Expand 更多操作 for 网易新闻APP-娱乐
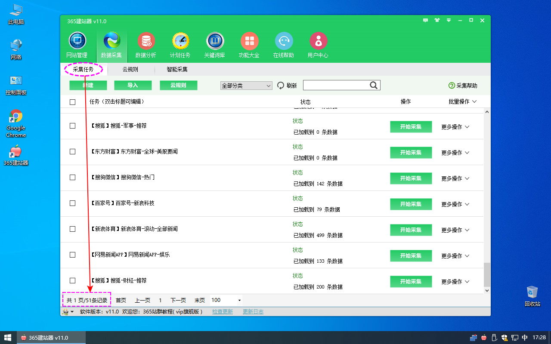This screenshot has width=551, height=344. [455, 256]
